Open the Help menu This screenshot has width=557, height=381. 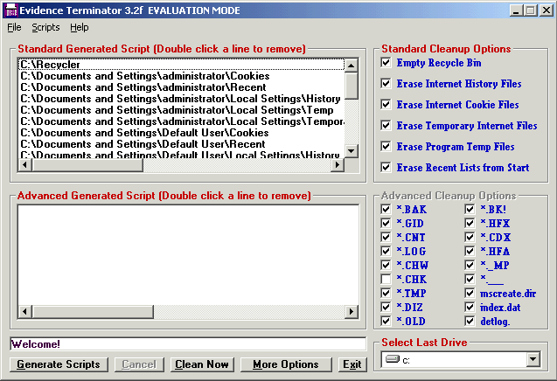pyautogui.click(x=80, y=27)
